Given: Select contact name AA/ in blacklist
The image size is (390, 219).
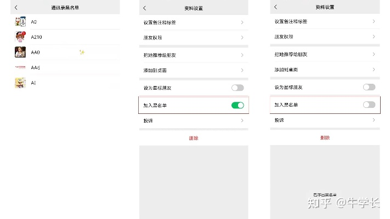Looking at the screenshot, I should click(35, 67).
